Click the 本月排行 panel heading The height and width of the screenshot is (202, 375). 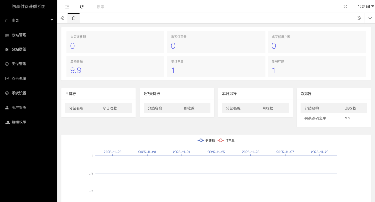229,94
